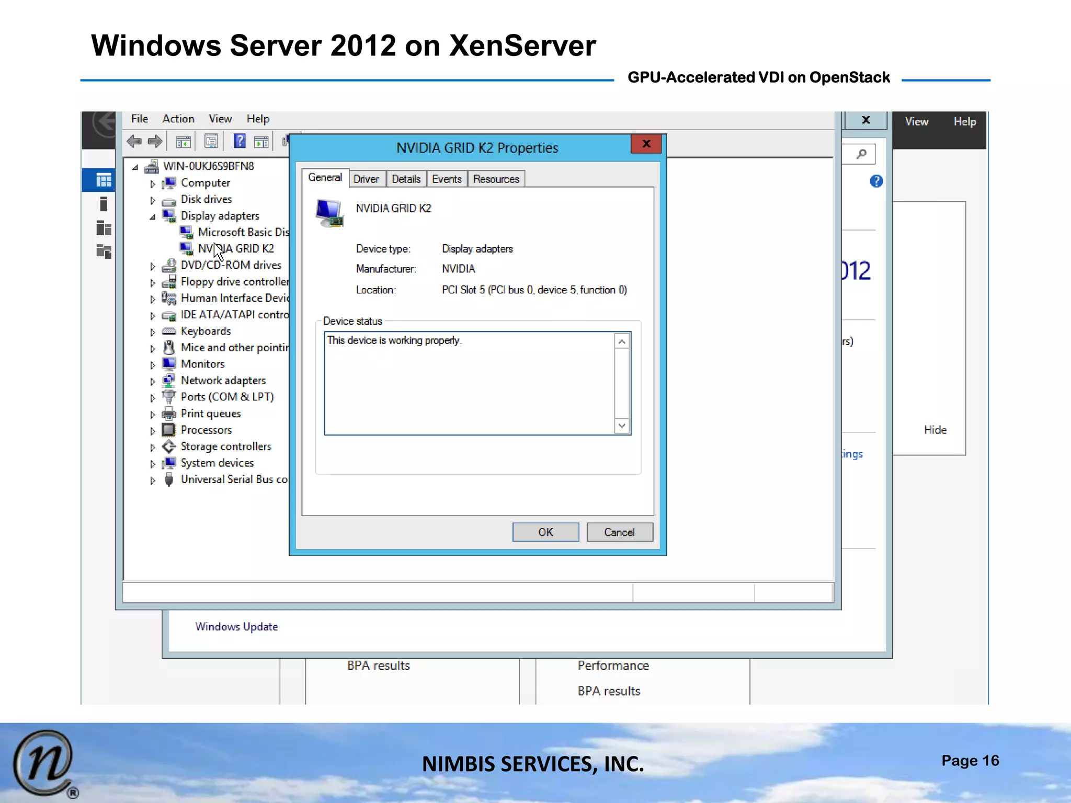
Task: Click the Network adapters icon
Action: [x=169, y=381]
